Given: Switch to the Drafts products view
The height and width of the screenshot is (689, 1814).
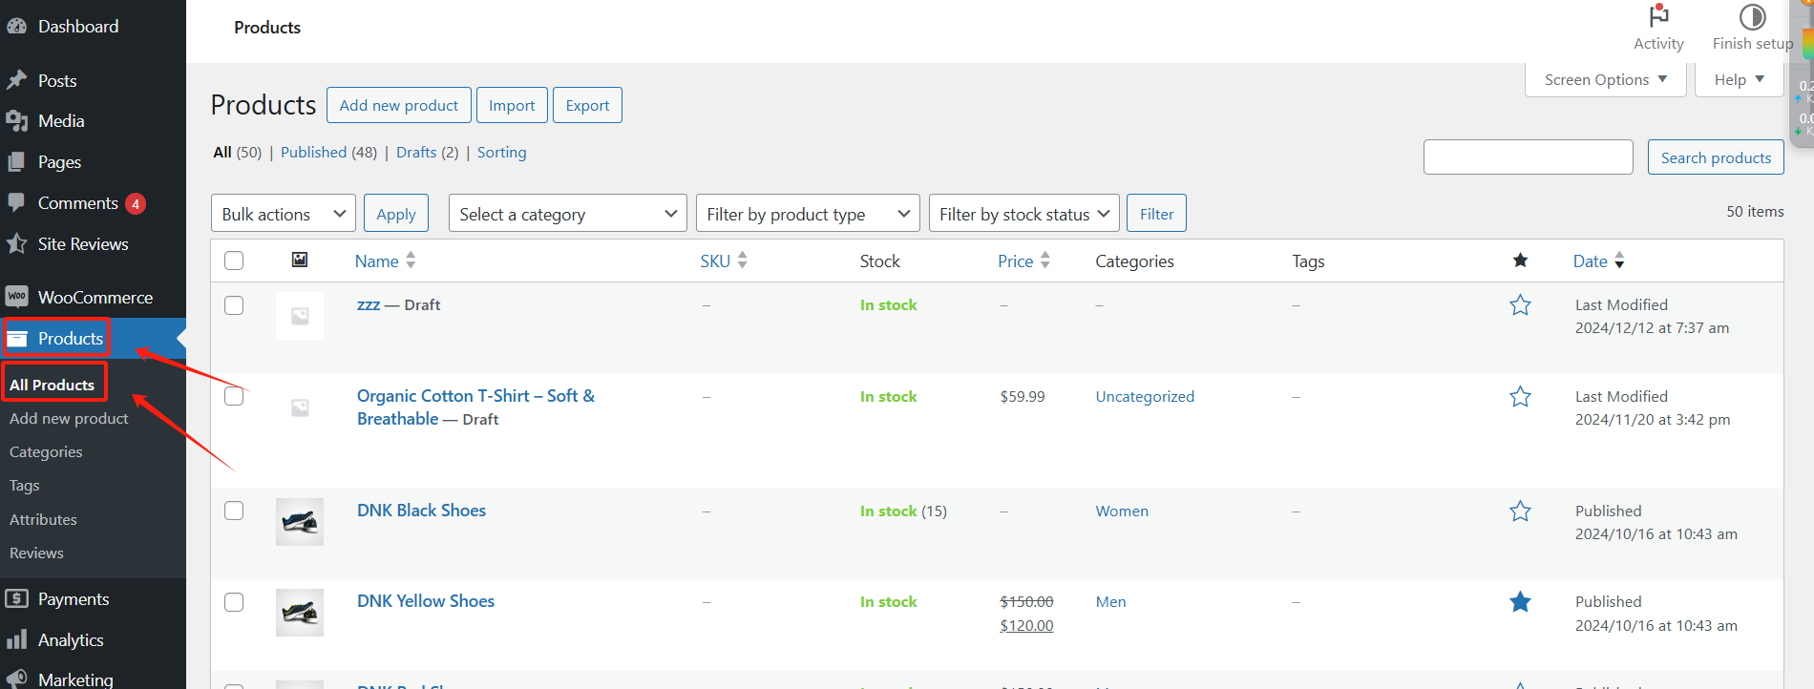Looking at the screenshot, I should pyautogui.click(x=416, y=153).
